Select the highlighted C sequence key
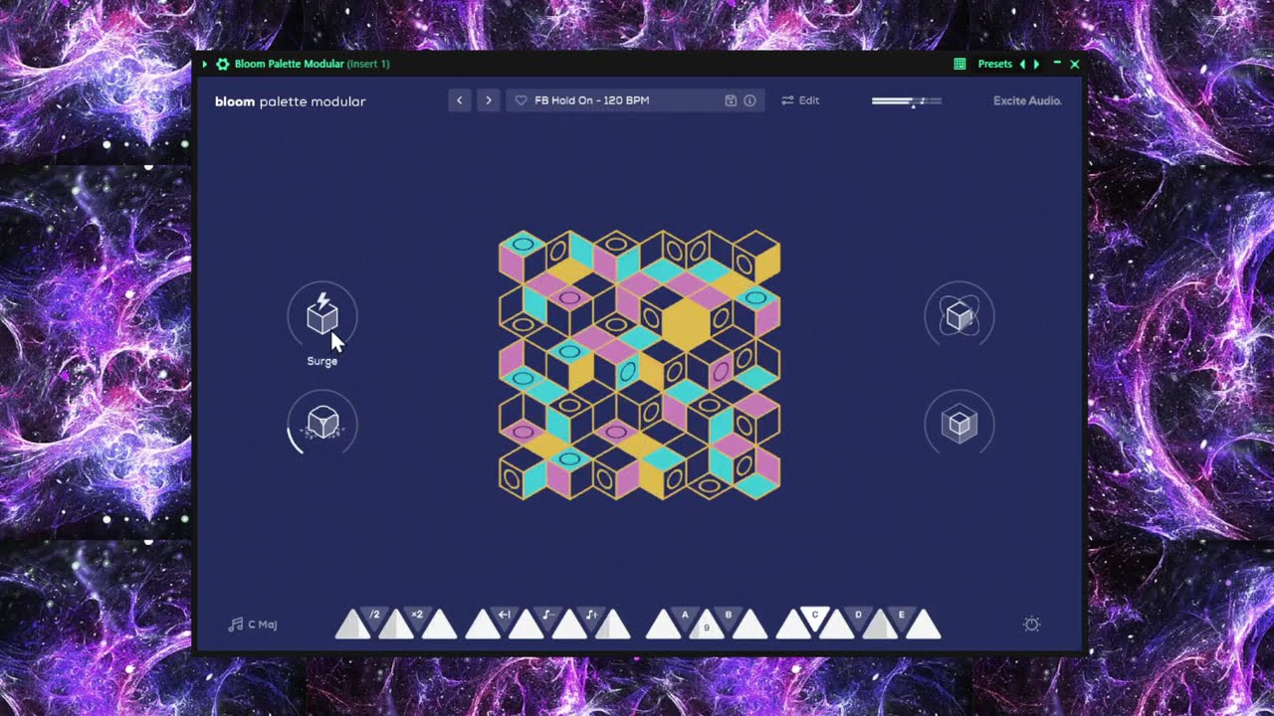Image resolution: width=1274 pixels, height=716 pixels. point(814,617)
